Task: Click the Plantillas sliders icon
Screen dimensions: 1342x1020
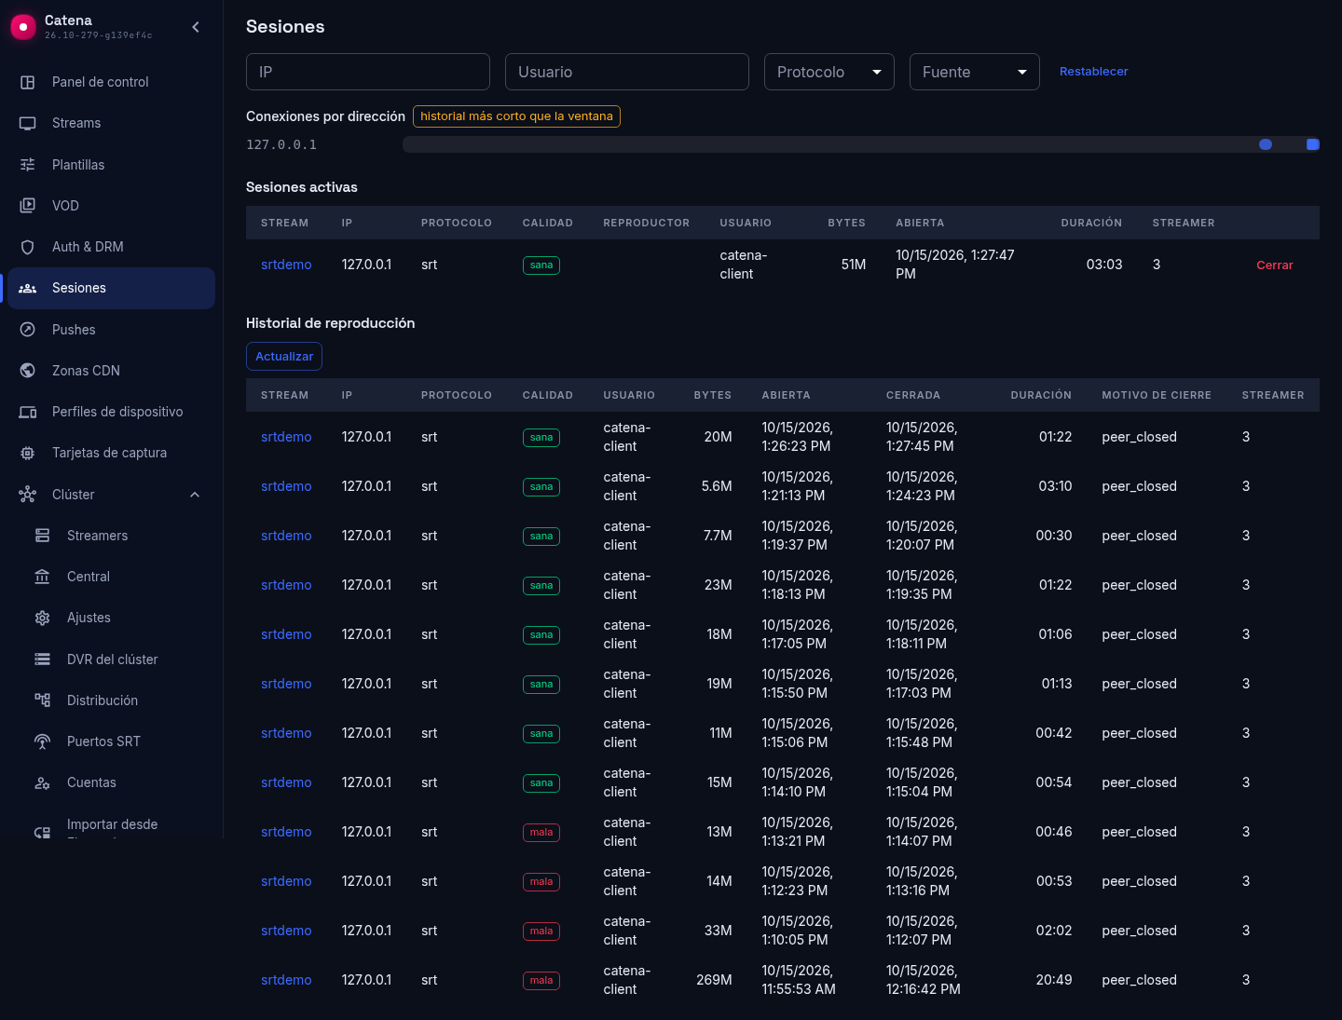Action: coord(28,165)
